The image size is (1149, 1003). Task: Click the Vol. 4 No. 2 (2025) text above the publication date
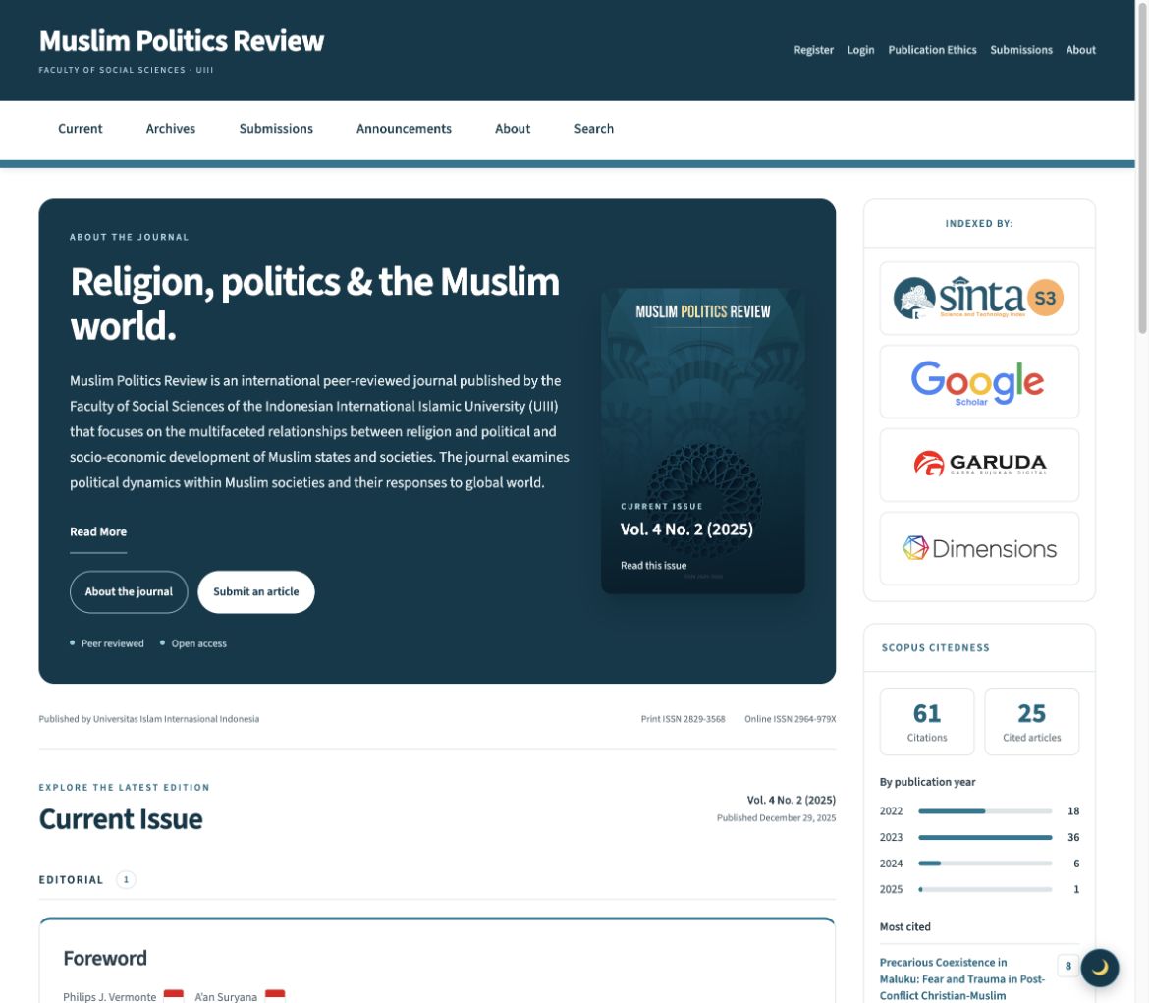(x=792, y=800)
